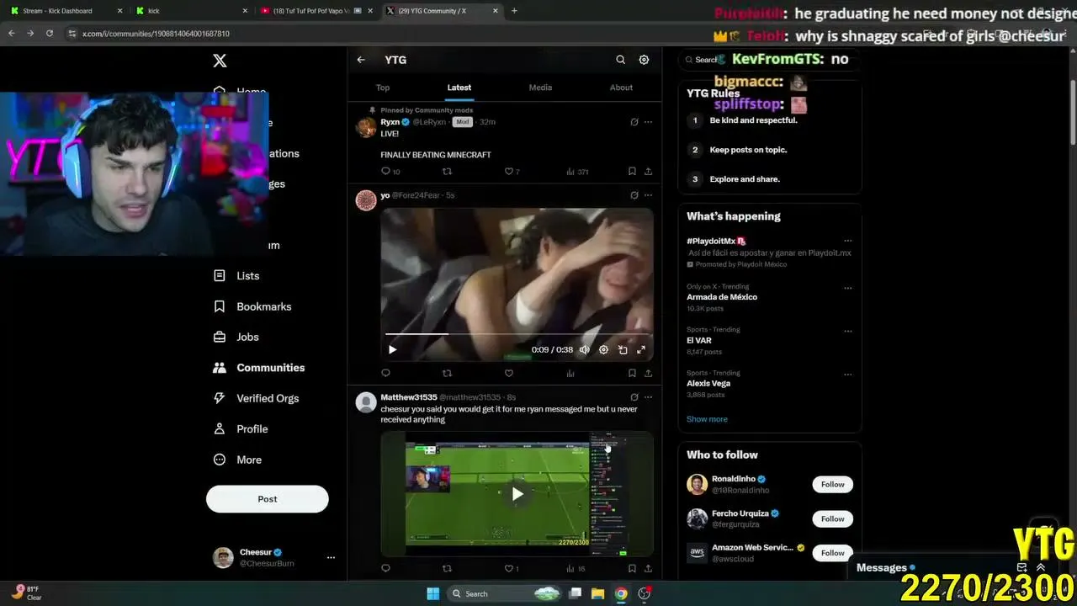Screen dimensions: 1077x606
Task: Go to Communities in the sidebar
Action: pos(258,368)
